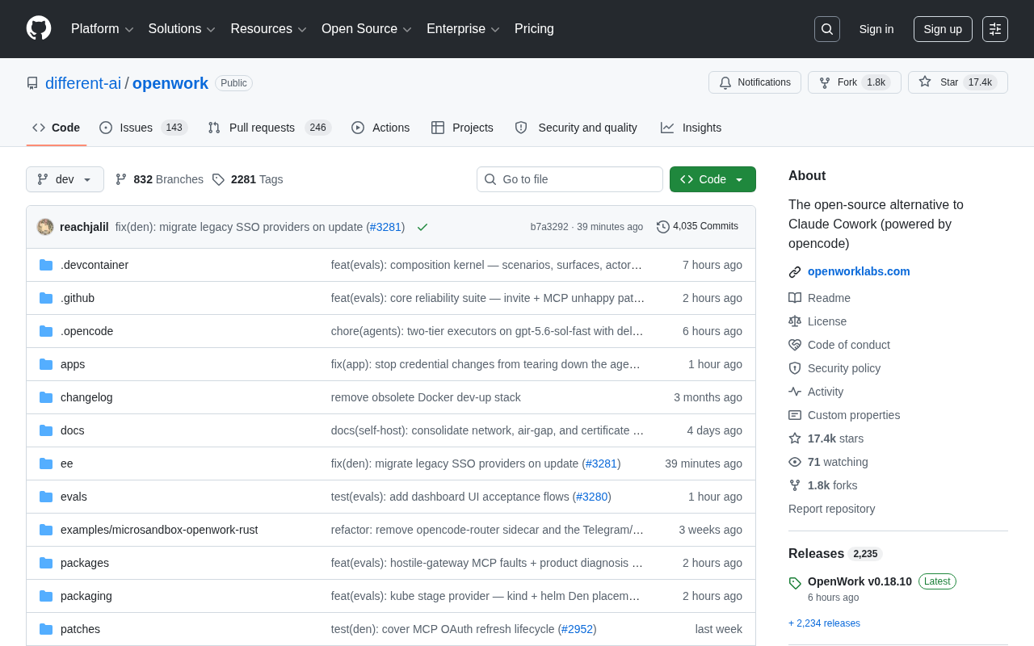Click the repository book icon beside different-ai
Image resolution: width=1034 pixels, height=646 pixels.
tap(32, 83)
